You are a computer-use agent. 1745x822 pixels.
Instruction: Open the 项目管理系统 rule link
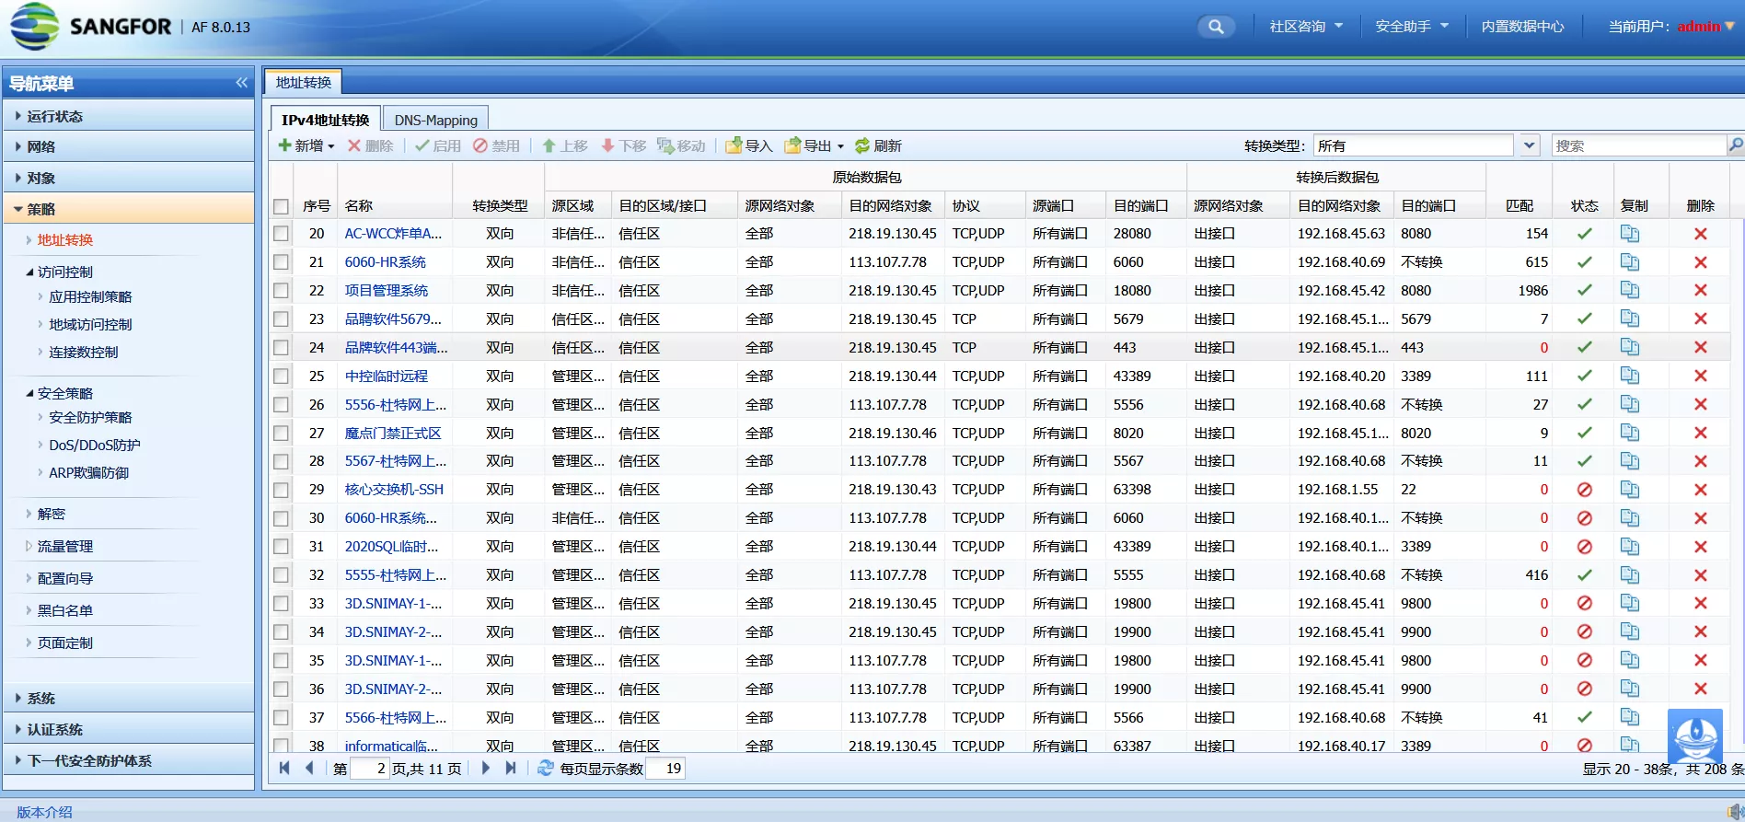[386, 291]
